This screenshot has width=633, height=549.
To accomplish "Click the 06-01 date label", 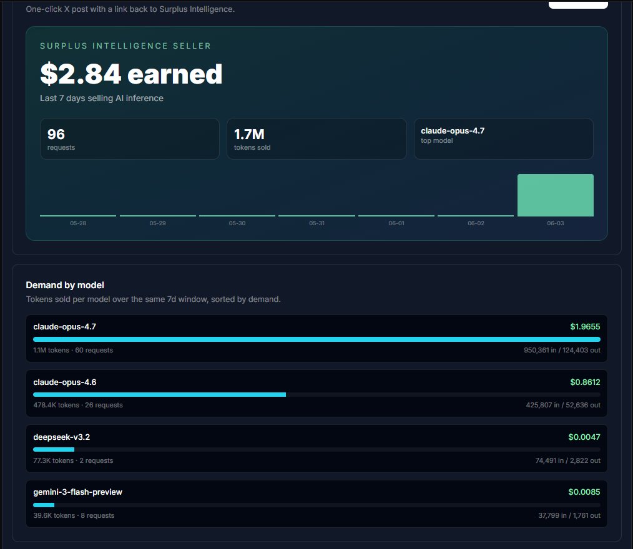I will coord(396,223).
